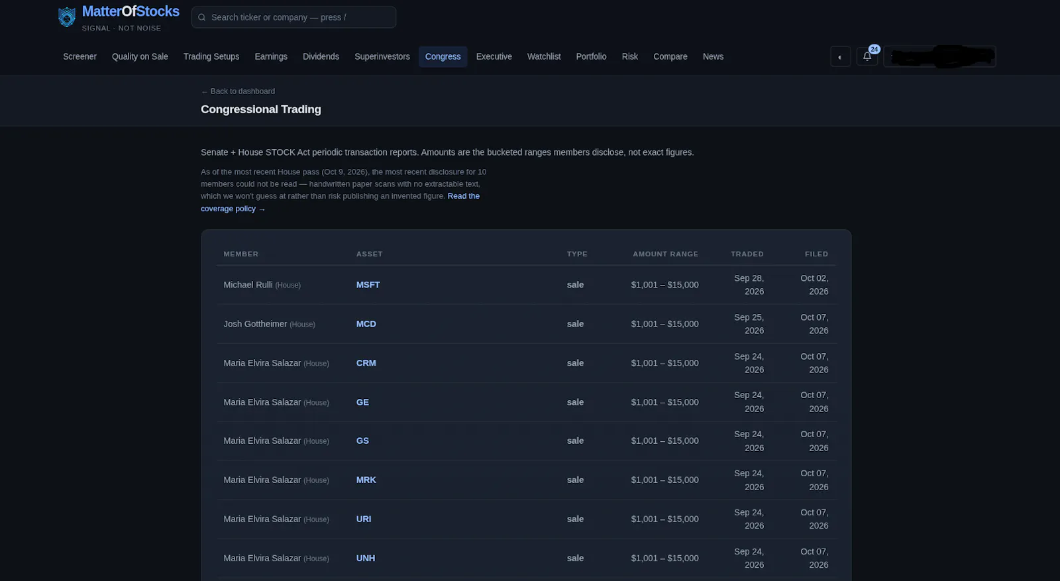Click the TRADED column header
This screenshot has height=581, width=1060.
click(747, 254)
